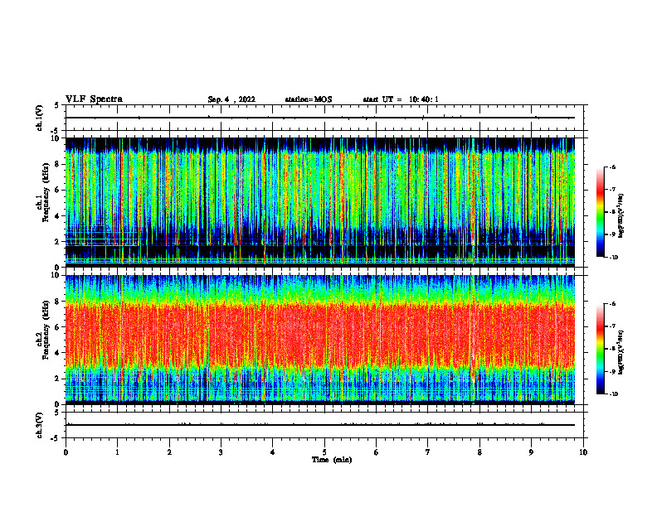Click the "-10" label on ch.2 colorbar
The height and width of the screenshot is (507, 657).
point(614,394)
